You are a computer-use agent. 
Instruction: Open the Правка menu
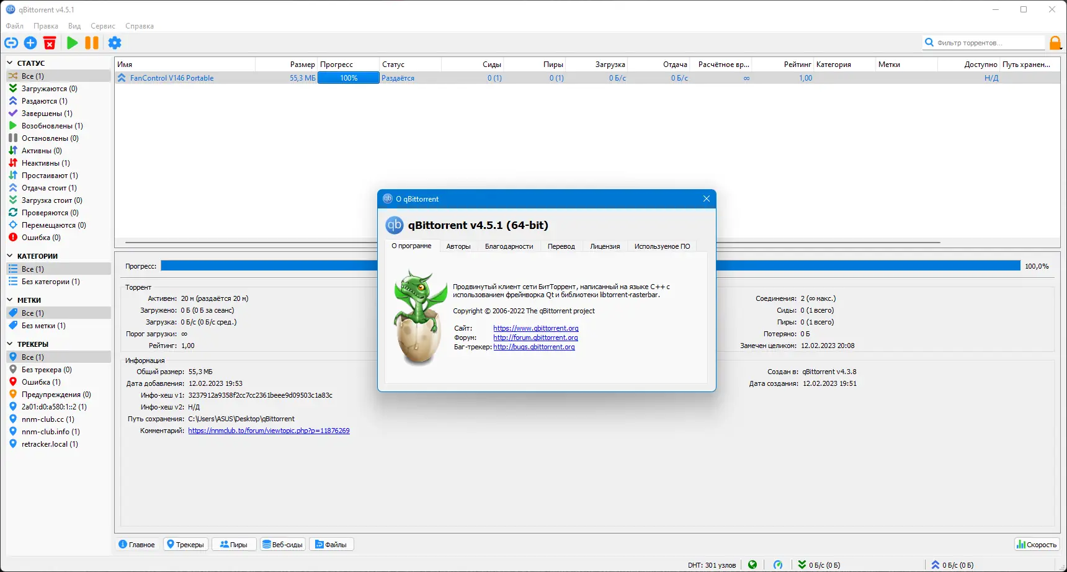click(x=46, y=26)
